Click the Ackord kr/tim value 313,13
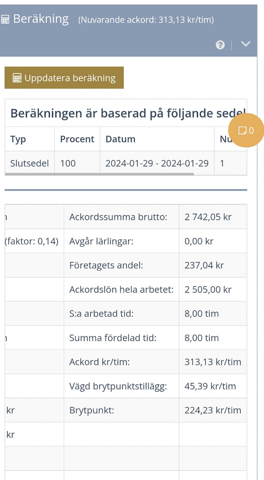This screenshot has width=264, height=480. pos(212,362)
